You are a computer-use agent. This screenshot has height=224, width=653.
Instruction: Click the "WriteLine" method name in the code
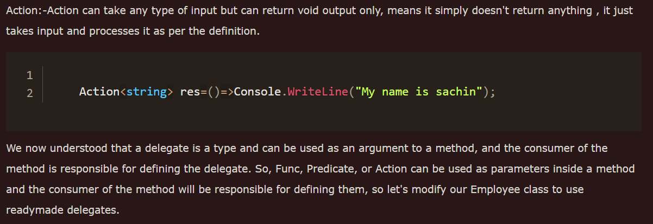click(x=317, y=92)
